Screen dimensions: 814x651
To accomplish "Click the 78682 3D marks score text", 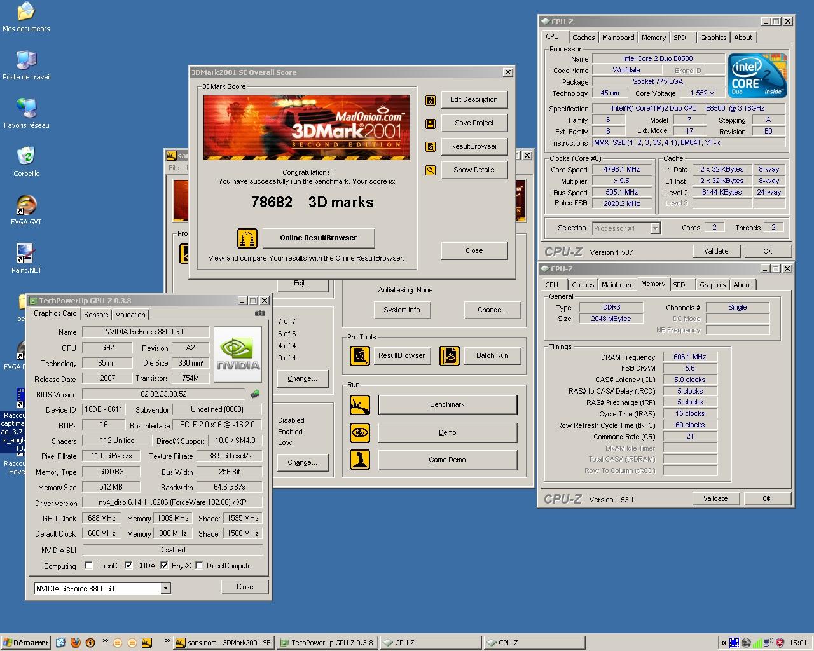I will pos(312,202).
